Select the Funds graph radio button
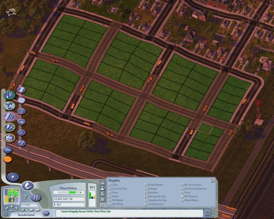Screen dimensions: 274x219 click(x=182, y=193)
